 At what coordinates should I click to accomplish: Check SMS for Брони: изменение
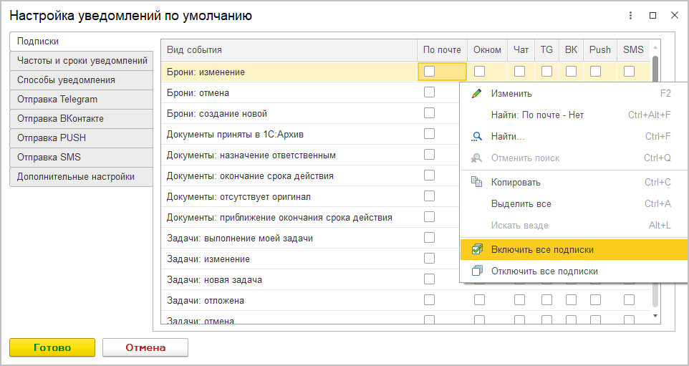629,72
